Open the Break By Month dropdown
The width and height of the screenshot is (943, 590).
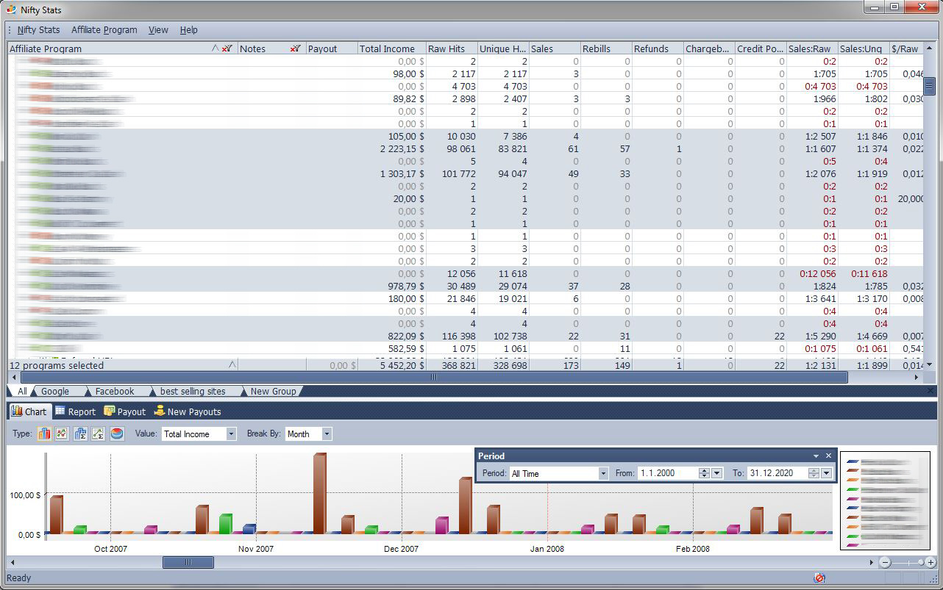click(x=309, y=434)
